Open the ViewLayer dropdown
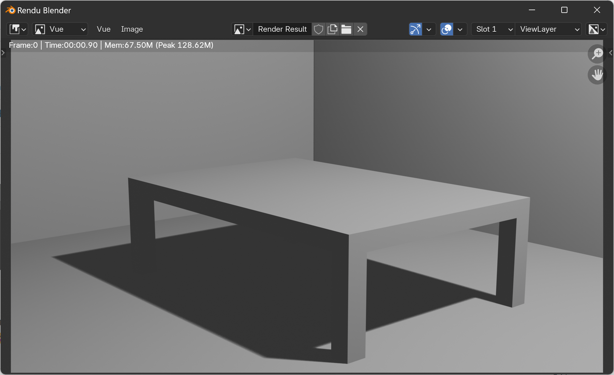Image resolution: width=614 pixels, height=375 pixels. [548, 29]
